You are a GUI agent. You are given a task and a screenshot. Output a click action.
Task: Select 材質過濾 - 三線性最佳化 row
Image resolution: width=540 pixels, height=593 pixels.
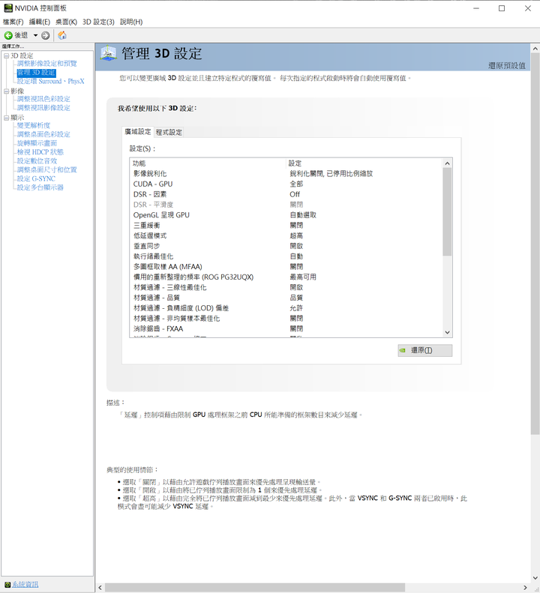286,287
